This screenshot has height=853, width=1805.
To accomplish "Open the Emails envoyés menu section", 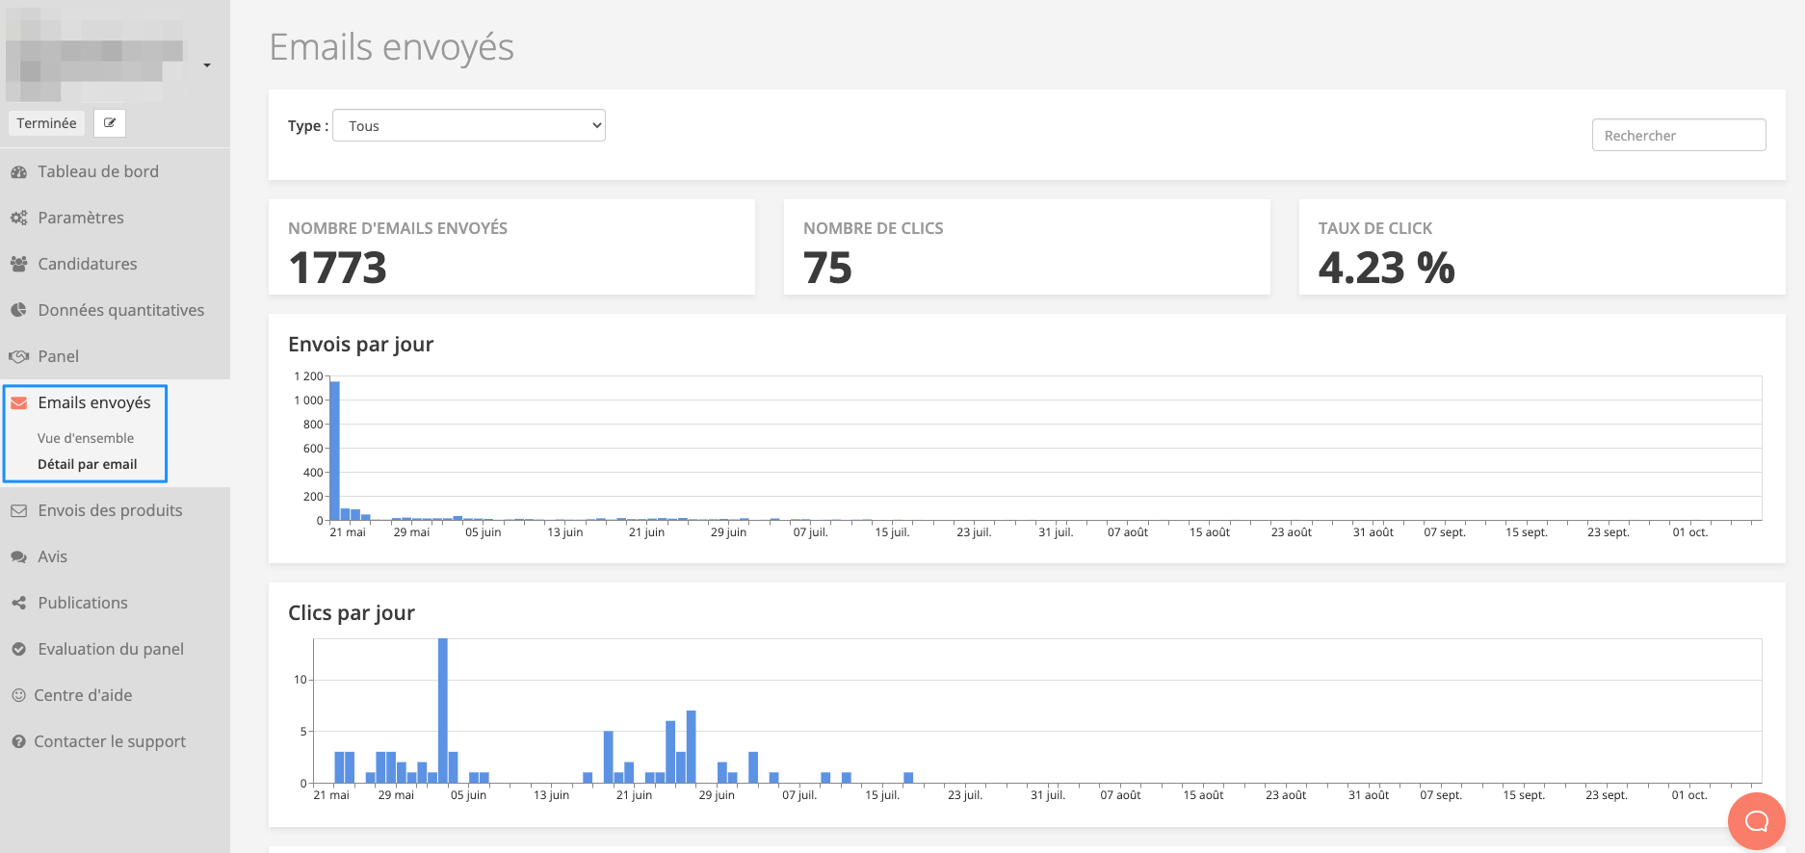I will point(93,402).
